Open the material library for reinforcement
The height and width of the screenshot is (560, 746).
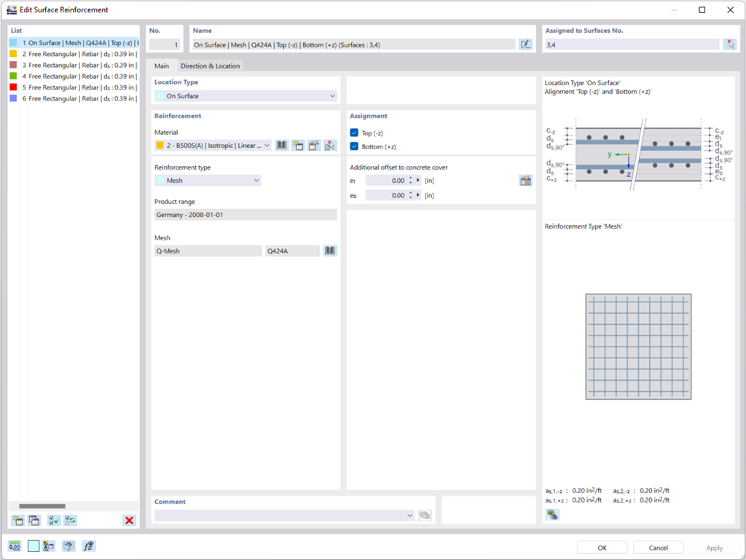pos(281,145)
